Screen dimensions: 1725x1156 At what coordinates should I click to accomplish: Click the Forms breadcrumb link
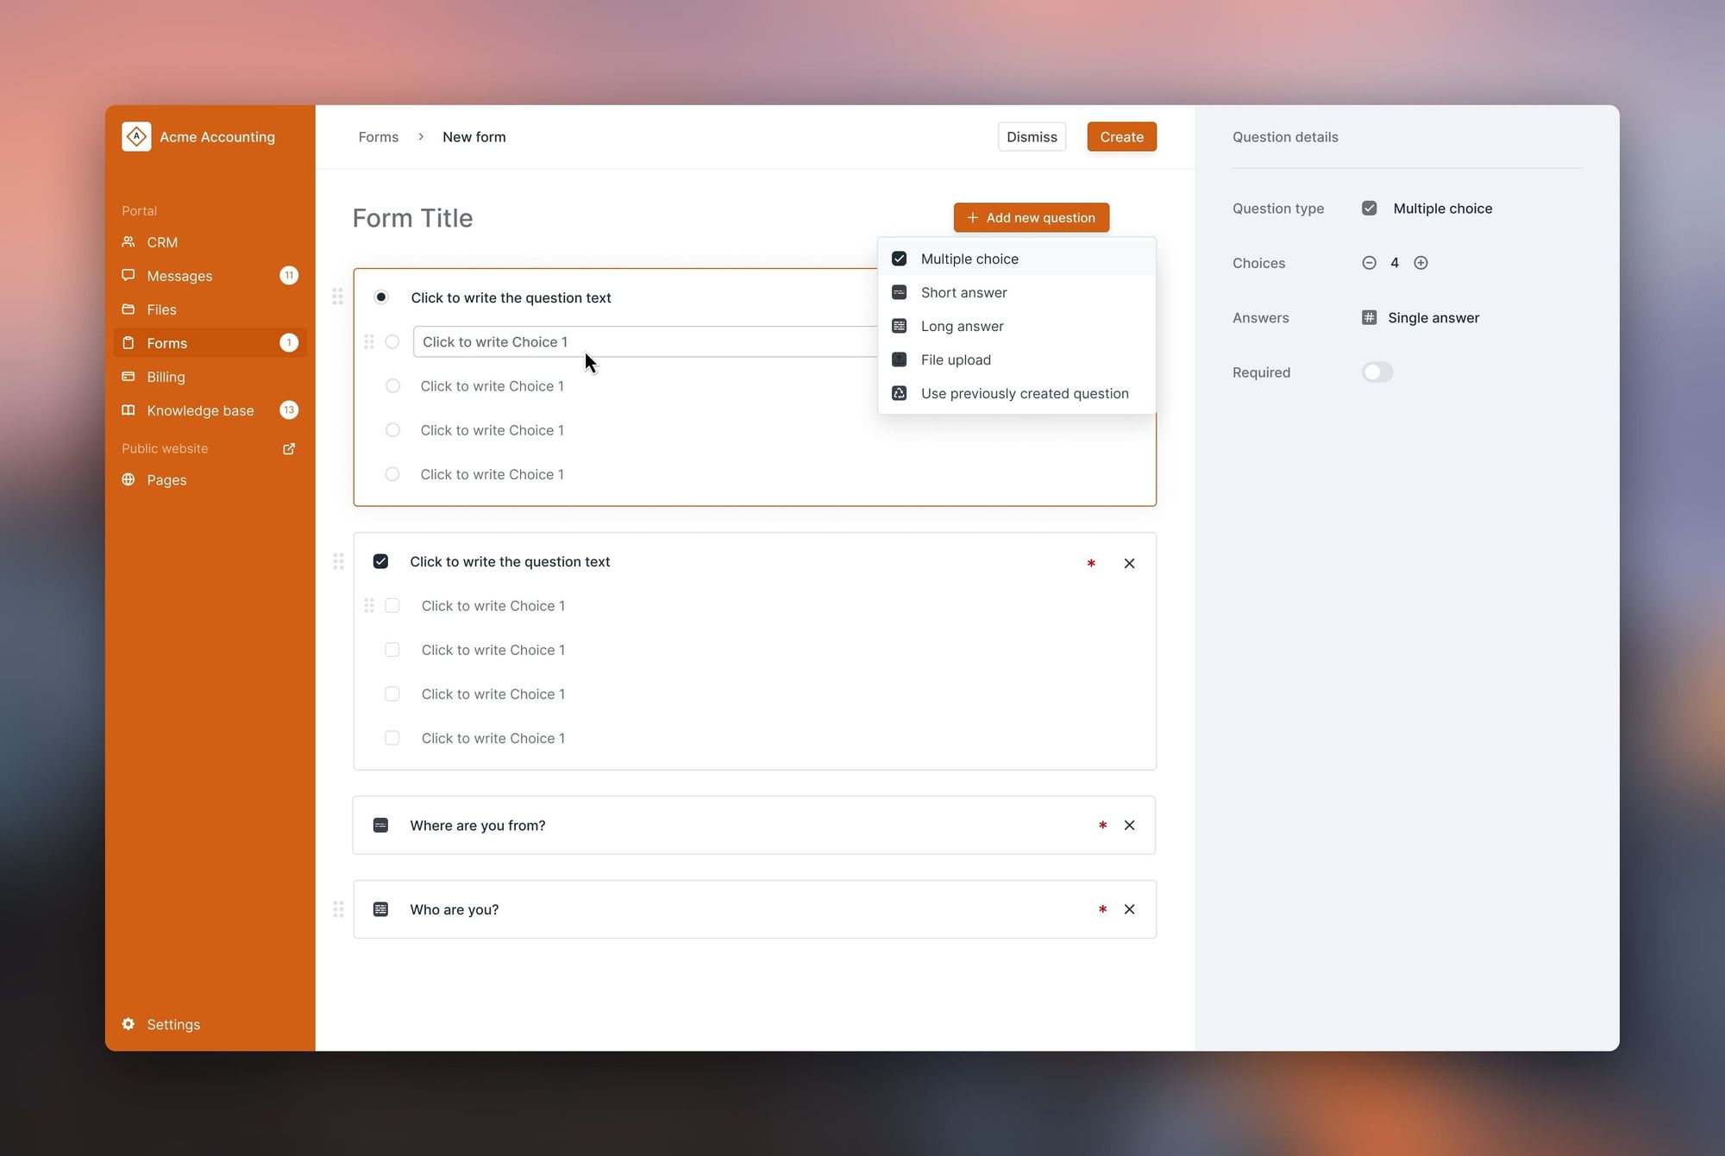pyautogui.click(x=379, y=137)
